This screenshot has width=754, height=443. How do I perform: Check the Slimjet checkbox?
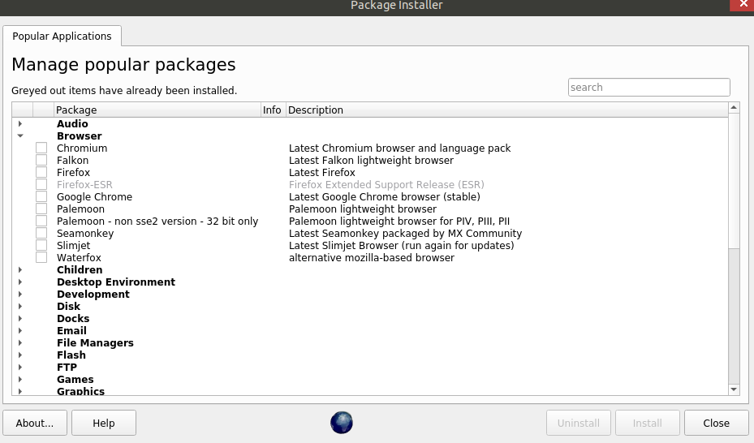click(41, 245)
